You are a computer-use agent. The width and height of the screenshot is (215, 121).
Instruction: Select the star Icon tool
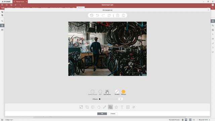pyautogui.click(x=116, y=107)
